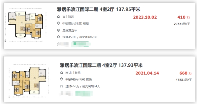Click star icon beside 挂牌658万
This screenshot has width=197, height=104.
(x=62, y=86)
